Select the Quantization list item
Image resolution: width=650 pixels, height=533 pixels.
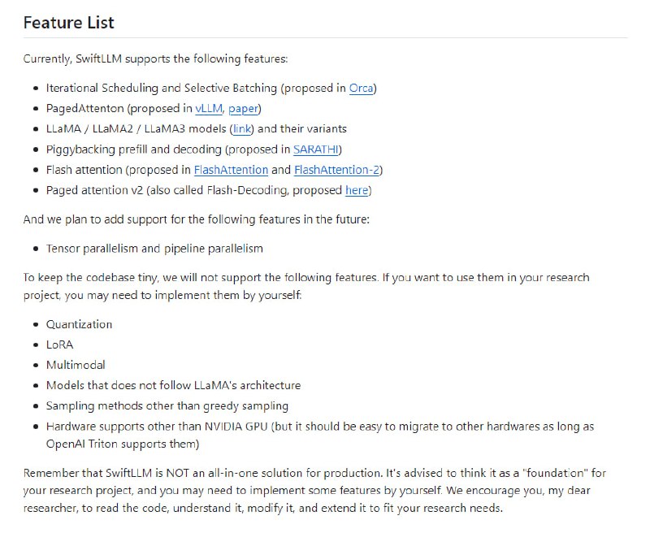coord(79,324)
